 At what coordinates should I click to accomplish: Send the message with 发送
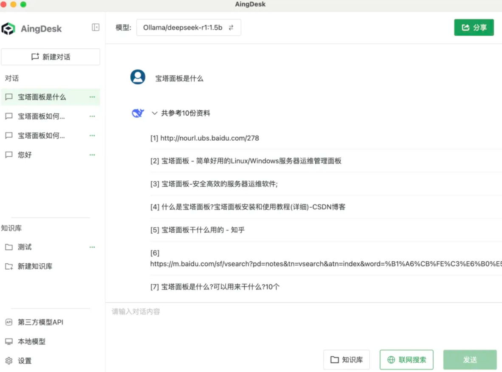[470, 360]
